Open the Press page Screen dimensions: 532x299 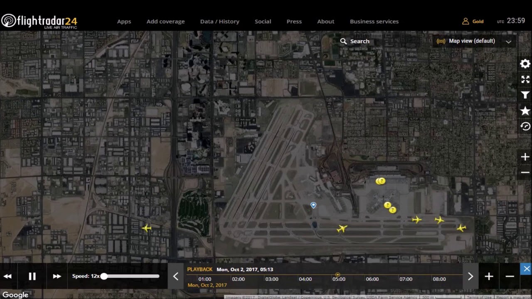point(294,22)
